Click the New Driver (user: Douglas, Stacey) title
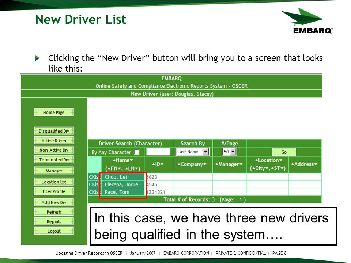 click(172, 94)
